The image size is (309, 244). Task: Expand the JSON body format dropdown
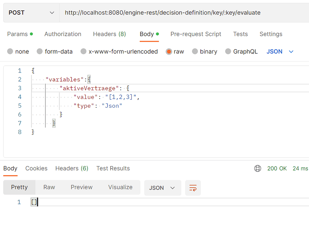pos(280,51)
